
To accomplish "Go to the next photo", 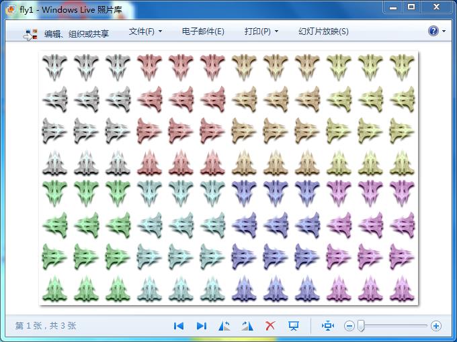I will pos(201,326).
